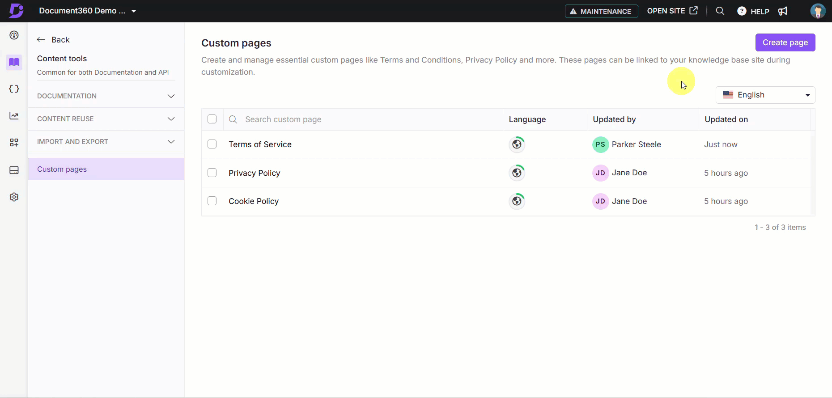
Task: Open the user profile avatar
Action: (818, 11)
